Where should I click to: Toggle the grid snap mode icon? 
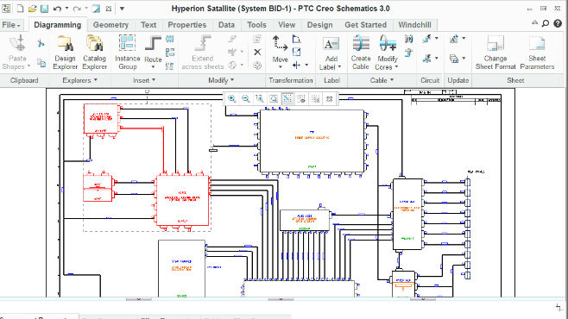(287, 99)
